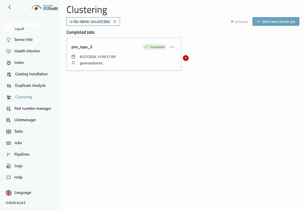
Task: Click the Index icon in the sidebar
Action: click(x=9, y=63)
